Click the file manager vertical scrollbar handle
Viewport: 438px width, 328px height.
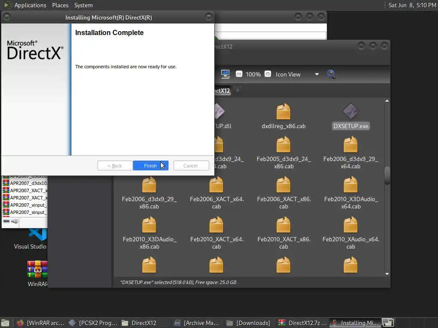tap(387, 176)
